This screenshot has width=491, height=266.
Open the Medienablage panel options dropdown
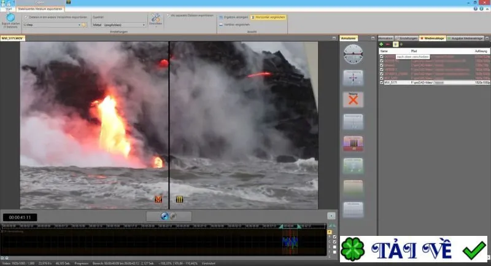coord(487,38)
